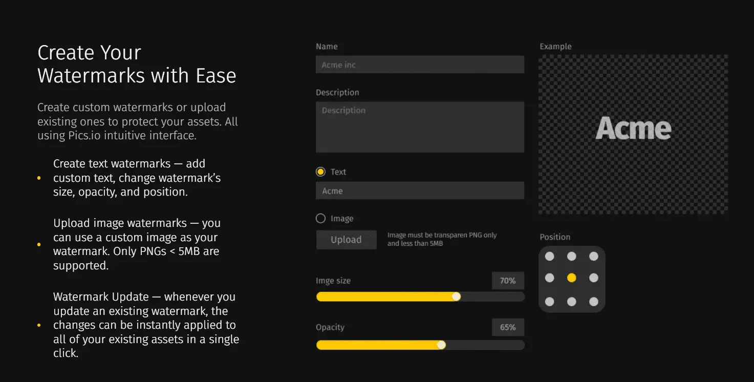Click the Upload button
The height and width of the screenshot is (382, 754).
click(x=347, y=240)
